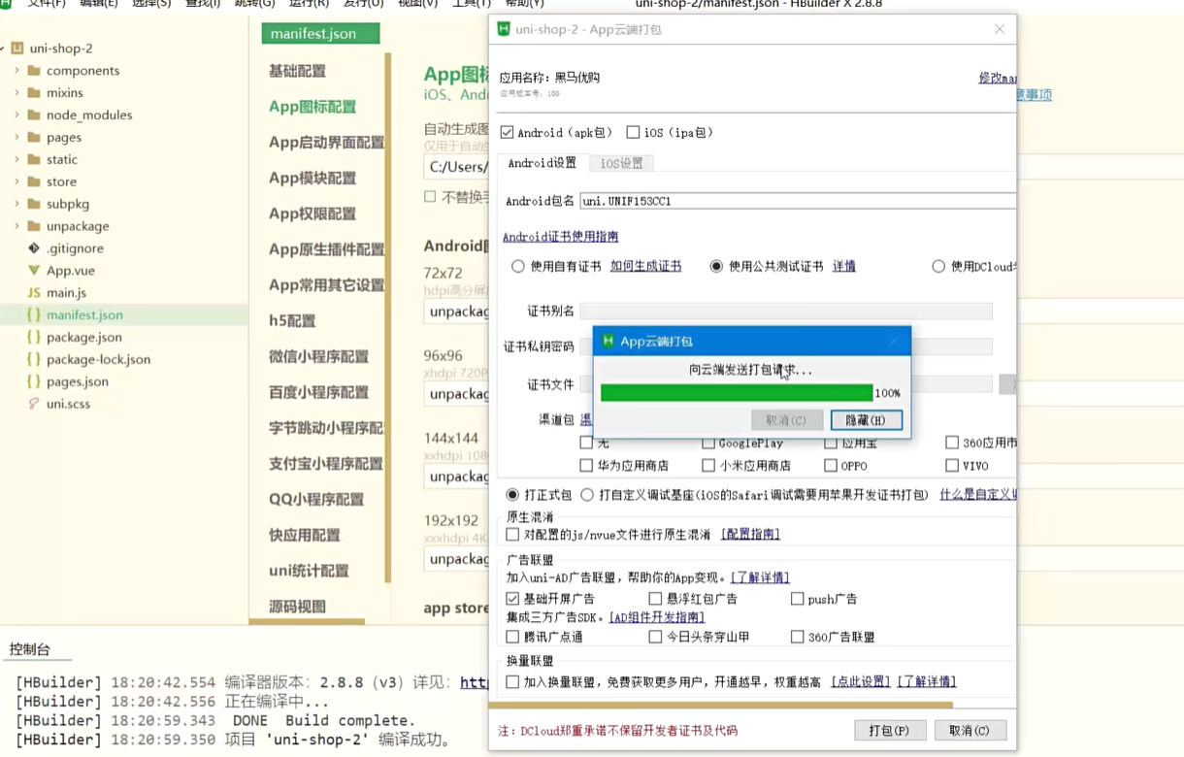Click the 打包(P) button
Screen dimensions: 1184x757
click(x=890, y=731)
